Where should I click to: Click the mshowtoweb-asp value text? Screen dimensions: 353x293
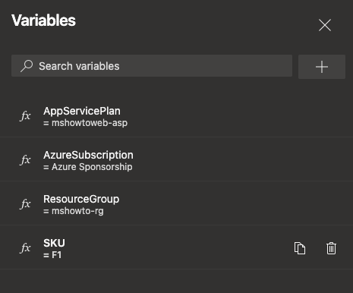tap(90, 123)
